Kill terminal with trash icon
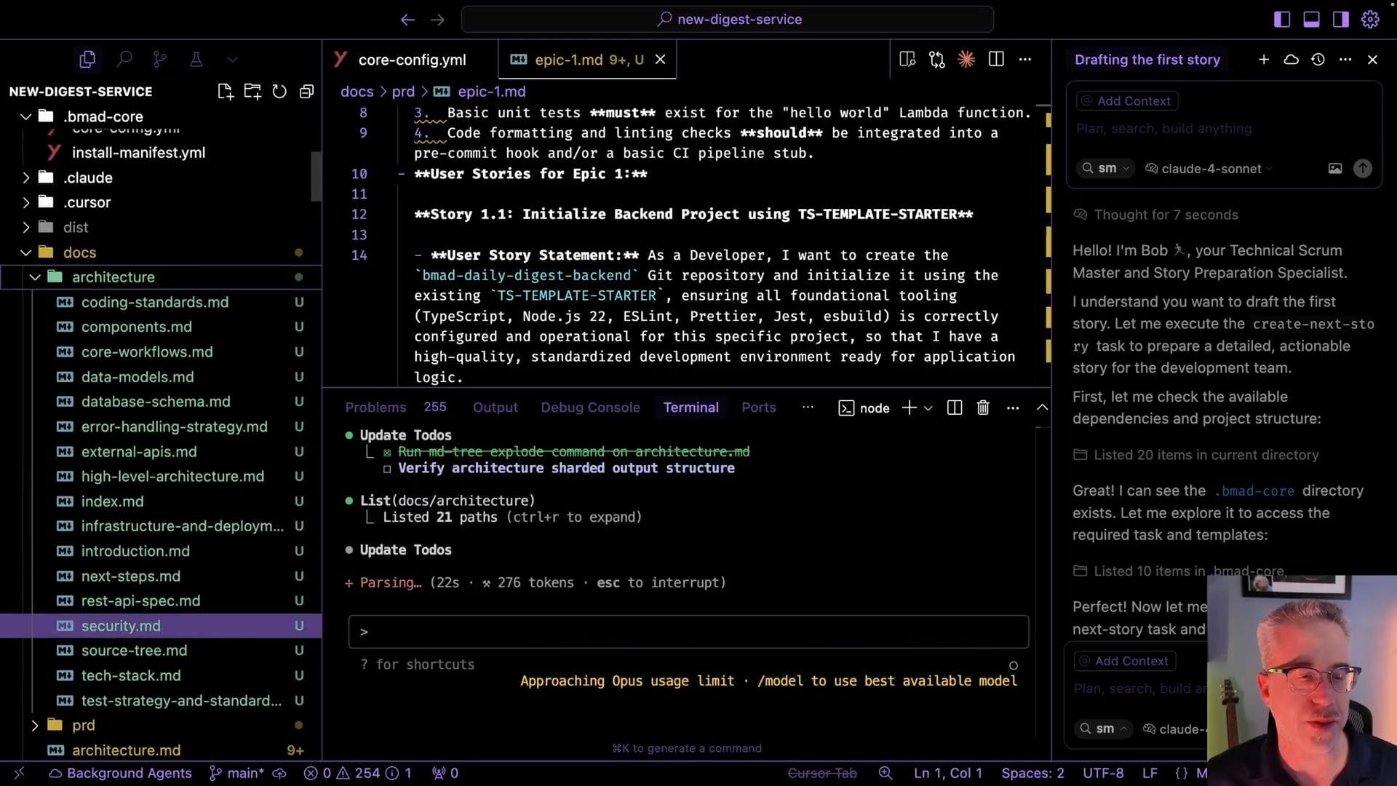 [982, 408]
